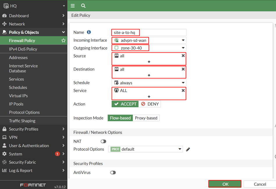Open the Incoming Interface dropdown
This screenshot has height=189, width=276.
coord(183,40)
